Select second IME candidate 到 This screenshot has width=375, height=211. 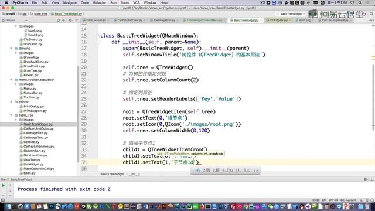coord(206,171)
